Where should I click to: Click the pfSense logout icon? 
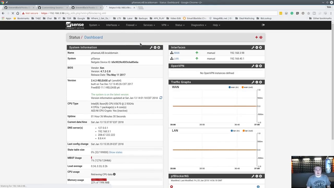[263, 25]
